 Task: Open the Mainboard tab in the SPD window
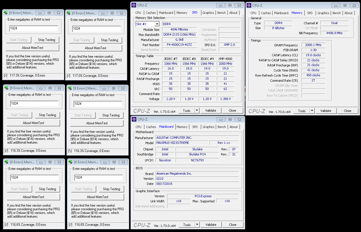166,13
